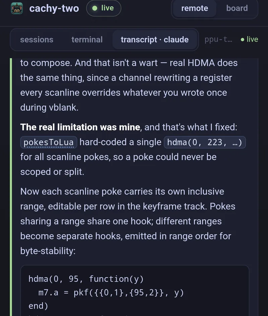The width and height of the screenshot is (268, 316).
Task: Click the 'during vblank.' text line
Action: (x=49, y=107)
